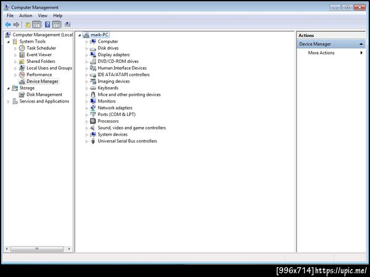
Task: Toggle the Show/Hide Action Pane icon
Action: pos(57,25)
